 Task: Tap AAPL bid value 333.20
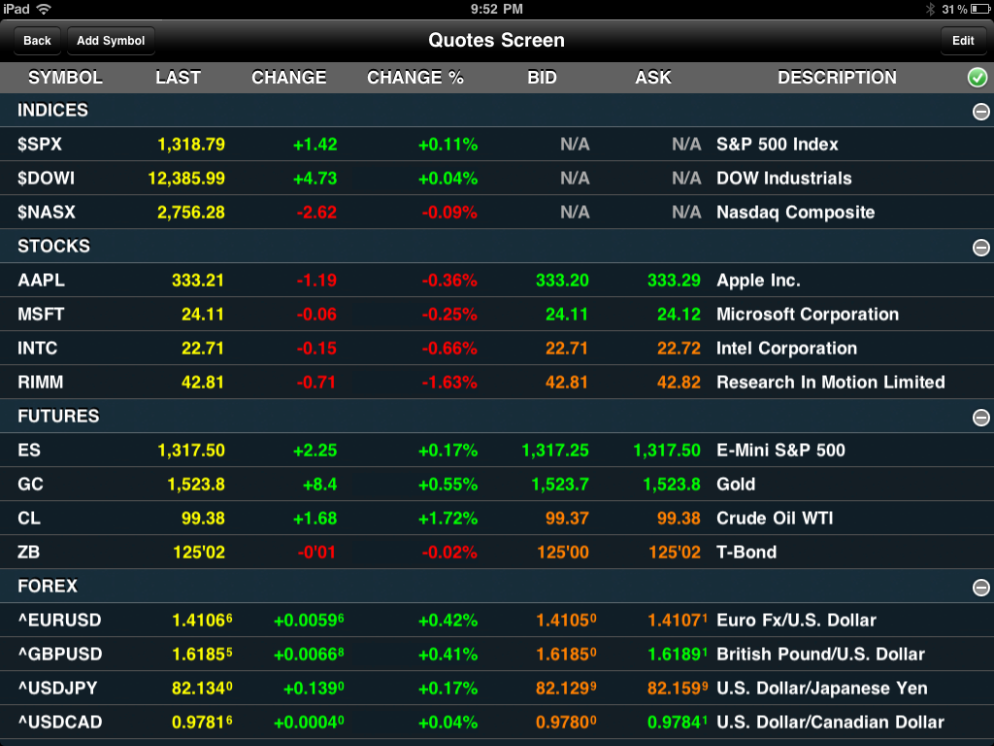pyautogui.click(x=562, y=280)
